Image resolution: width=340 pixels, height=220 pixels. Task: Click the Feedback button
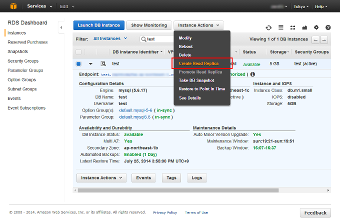click(315, 213)
